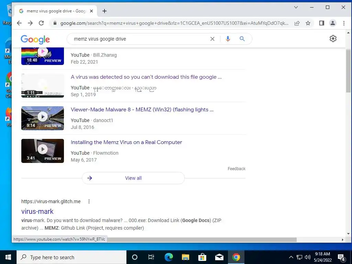The height and width of the screenshot is (264, 352).
Task: Click the scrollbar down arrow
Action: tap(348, 233)
